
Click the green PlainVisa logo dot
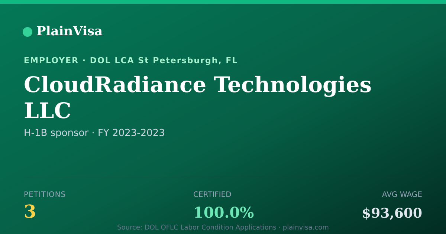[x=28, y=32]
